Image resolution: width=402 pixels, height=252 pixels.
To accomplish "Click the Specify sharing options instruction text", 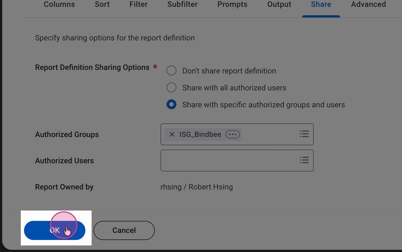I will [x=115, y=38].
